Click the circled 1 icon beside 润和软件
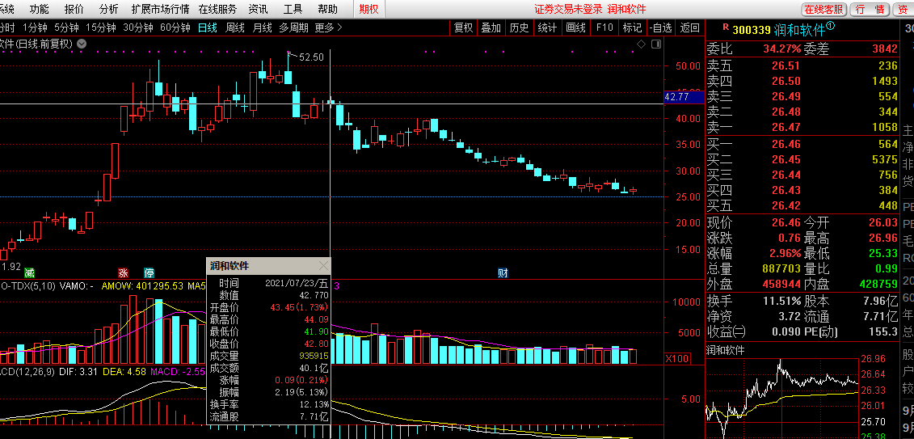Image resolution: width=914 pixels, height=439 pixels. [830, 26]
